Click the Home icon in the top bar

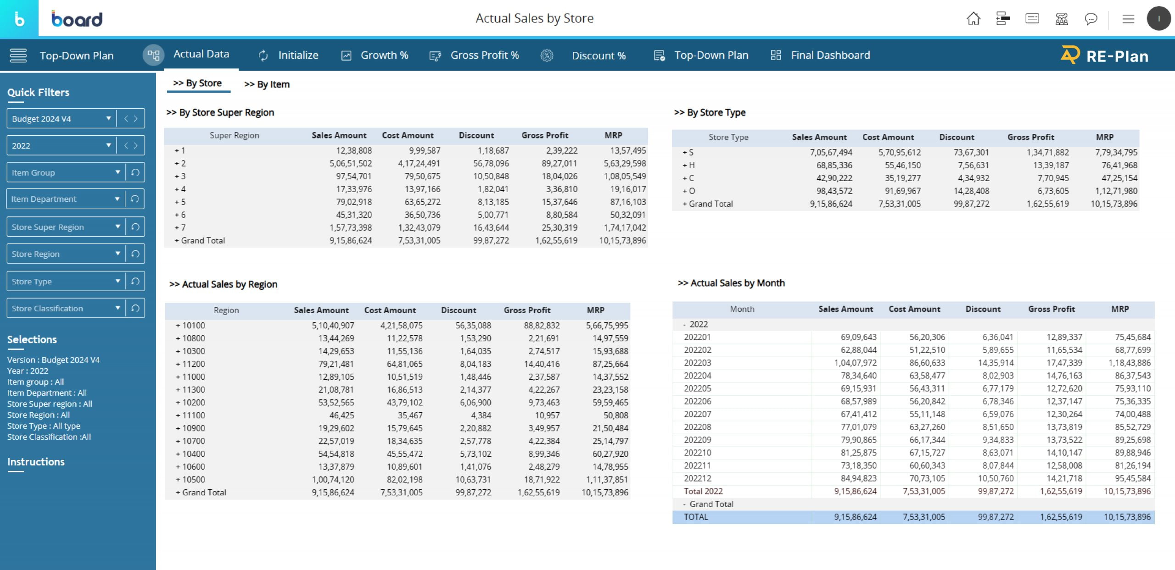click(x=973, y=19)
